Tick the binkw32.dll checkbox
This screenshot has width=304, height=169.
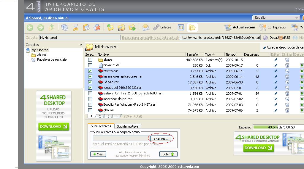(90, 65)
